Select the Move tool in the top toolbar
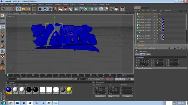 (18, 9)
